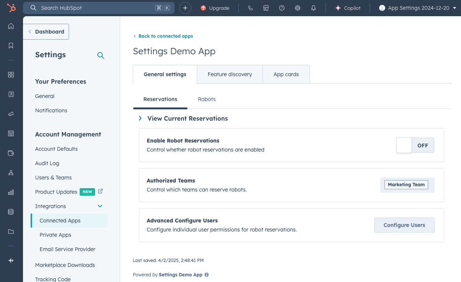461x282 pixels.
Task: Click the Configure Users button
Action: pyautogui.click(x=404, y=225)
